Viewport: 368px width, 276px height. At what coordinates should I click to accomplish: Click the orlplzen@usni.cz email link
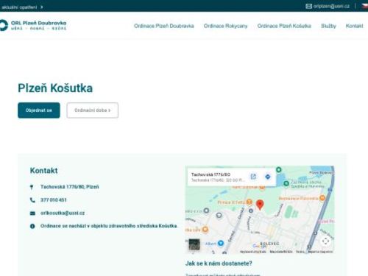[331, 7]
